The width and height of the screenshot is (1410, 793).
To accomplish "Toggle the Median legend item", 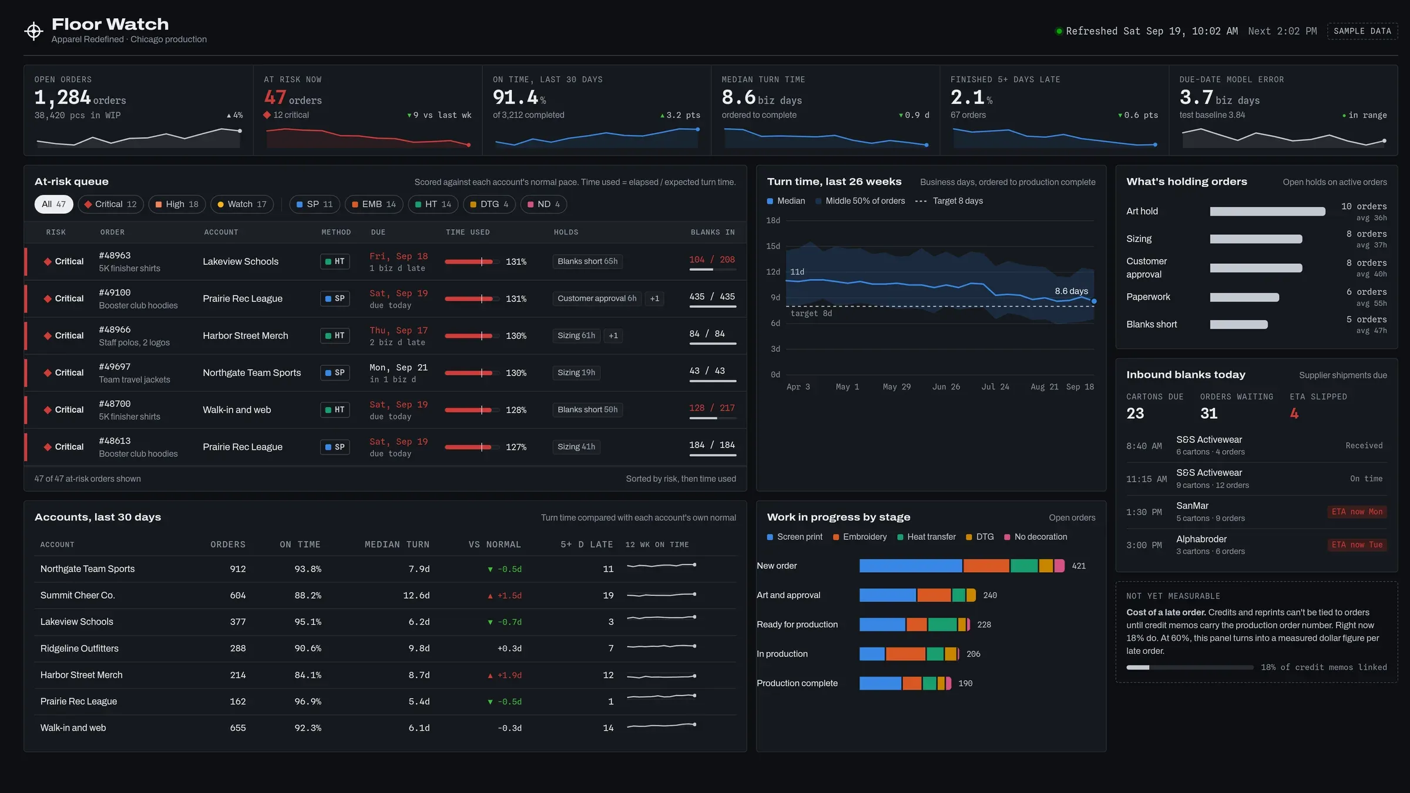I will (x=785, y=201).
